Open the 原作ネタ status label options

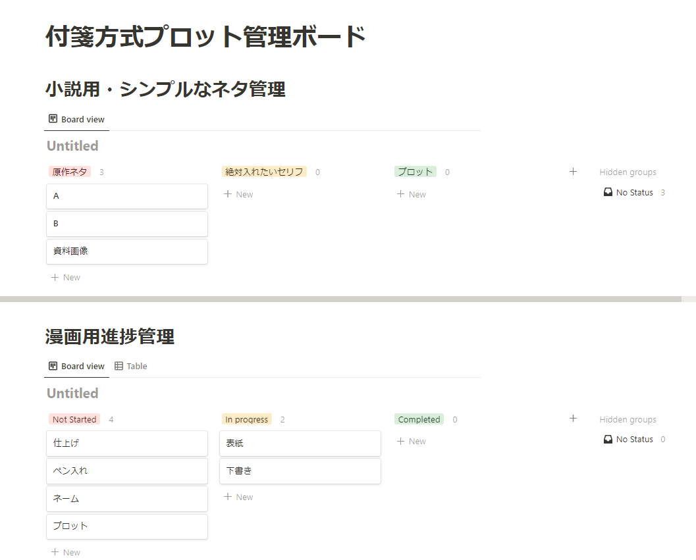coord(70,171)
